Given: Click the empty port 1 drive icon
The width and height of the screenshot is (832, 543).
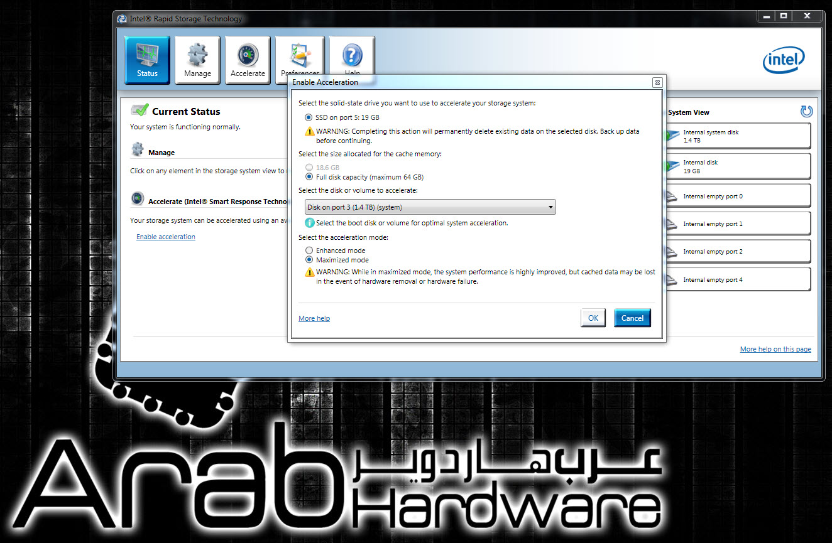Looking at the screenshot, I should click(672, 225).
